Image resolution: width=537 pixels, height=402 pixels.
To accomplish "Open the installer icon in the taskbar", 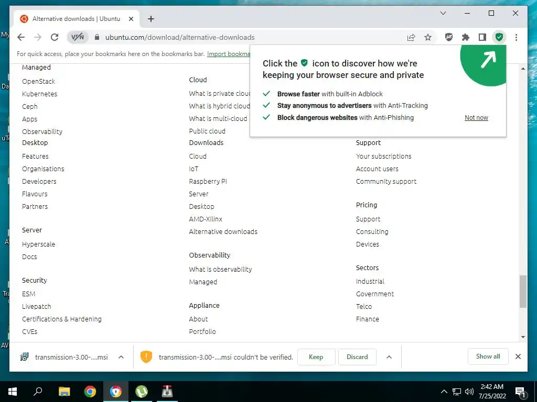I will 167,392.
